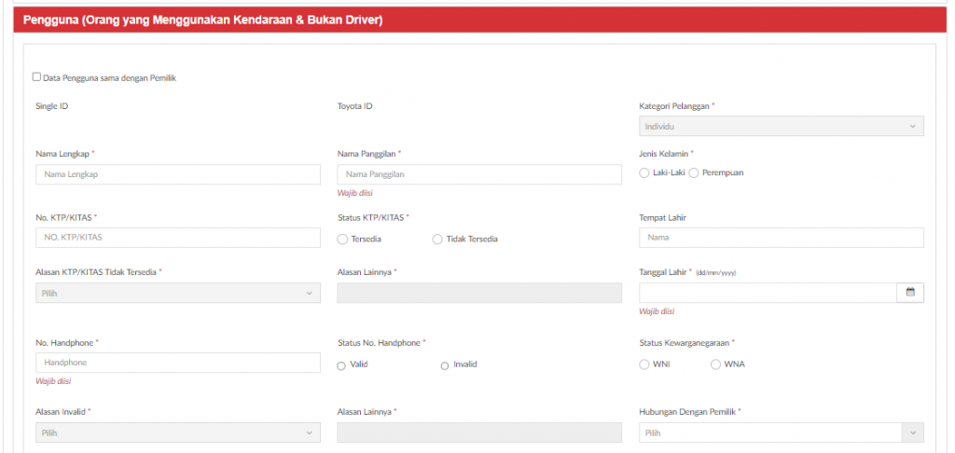955x453 pixels.
Task: Open Hubungan Dengan Pemilik dropdown
Action: (782, 432)
